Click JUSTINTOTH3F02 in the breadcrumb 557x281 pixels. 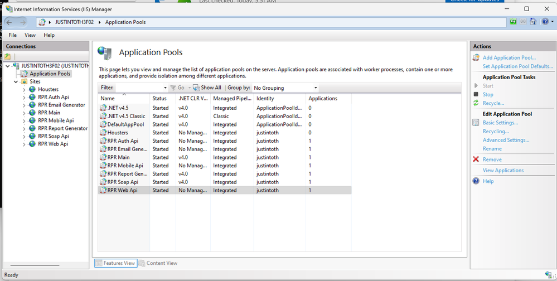(x=74, y=22)
